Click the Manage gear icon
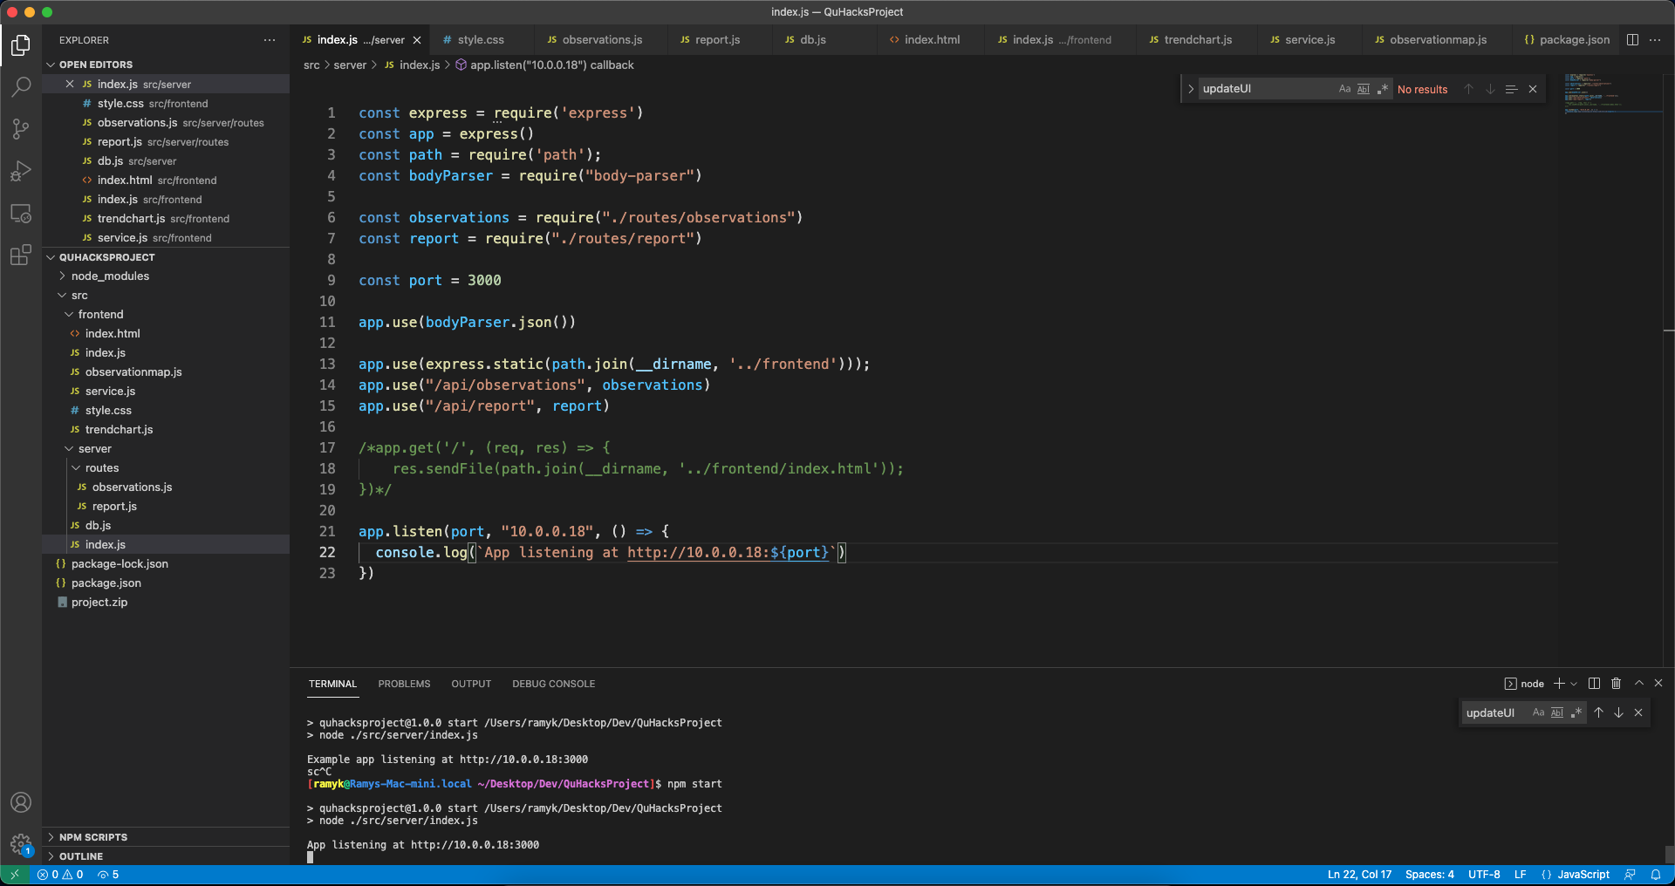Viewport: 1675px width, 886px height. pos(20,843)
